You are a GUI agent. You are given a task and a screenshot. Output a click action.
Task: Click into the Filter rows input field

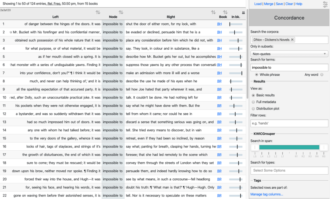pyautogui.click(x=289, y=123)
